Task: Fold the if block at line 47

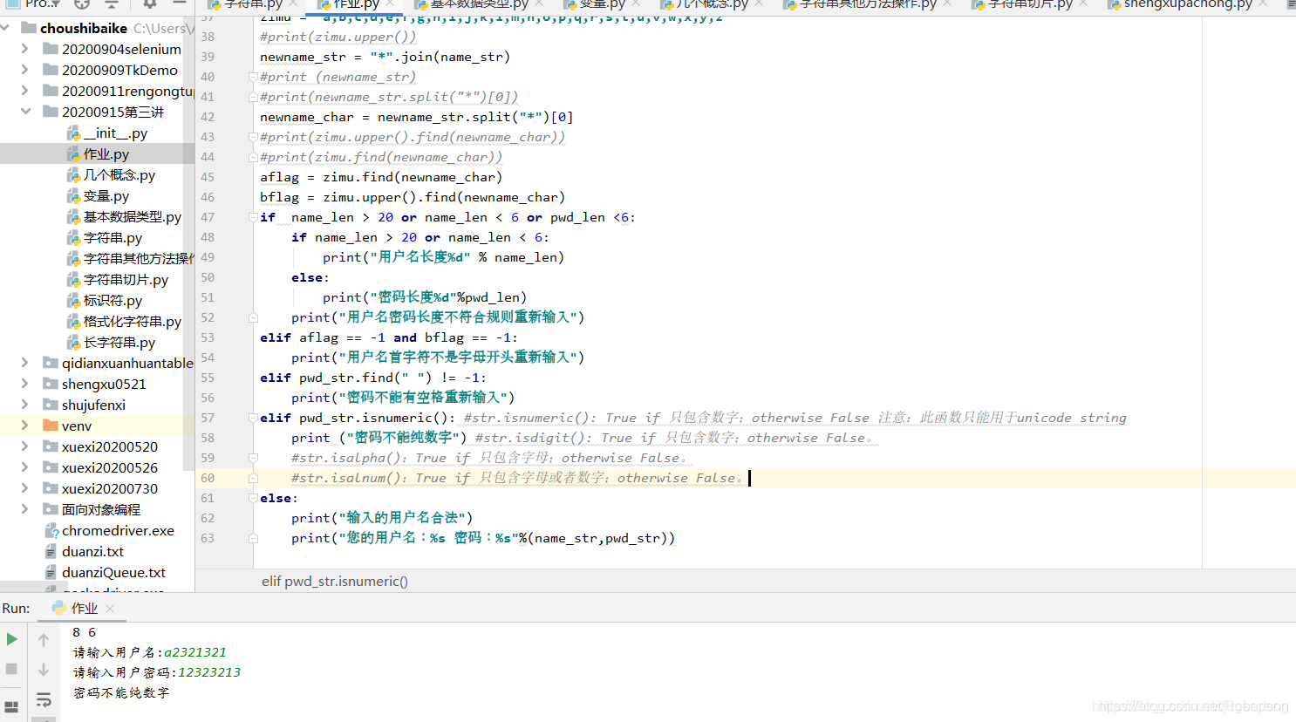Action: tap(253, 217)
